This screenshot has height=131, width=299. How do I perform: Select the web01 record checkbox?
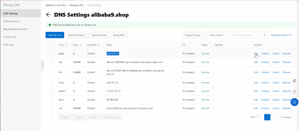(52, 91)
